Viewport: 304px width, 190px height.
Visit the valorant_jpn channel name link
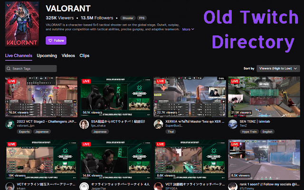pyautogui.click(x=26, y=125)
